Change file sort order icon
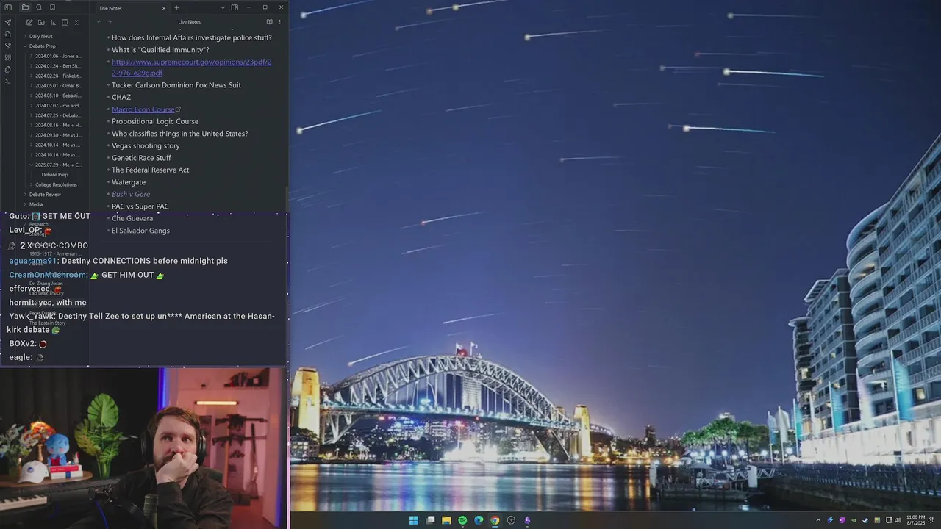The image size is (941, 529). [53, 22]
